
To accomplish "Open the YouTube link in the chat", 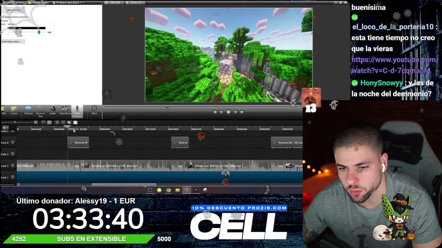I will (x=395, y=65).
